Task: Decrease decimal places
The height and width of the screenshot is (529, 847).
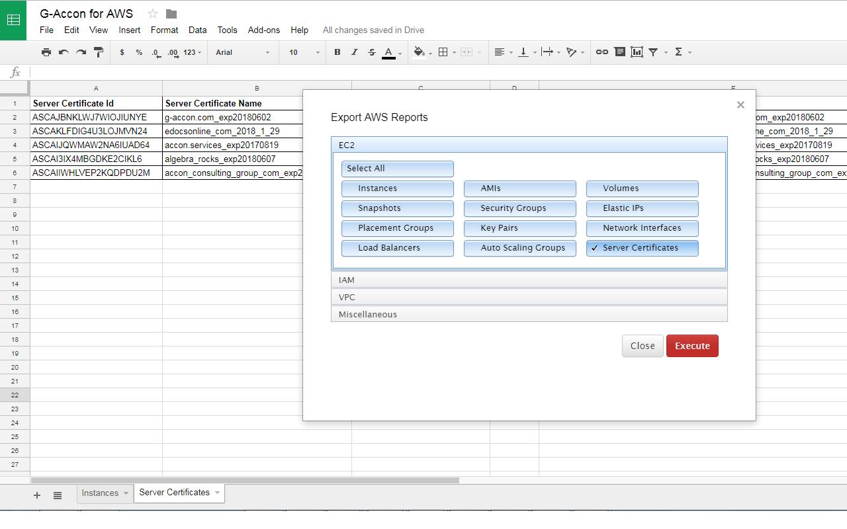Action: pos(156,52)
